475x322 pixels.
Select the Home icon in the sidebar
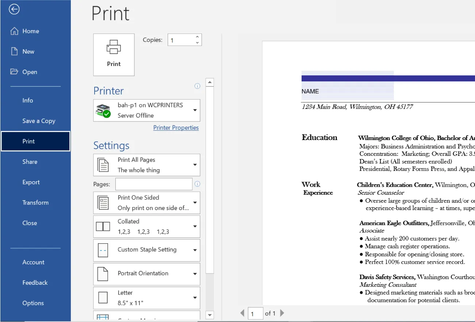point(15,31)
